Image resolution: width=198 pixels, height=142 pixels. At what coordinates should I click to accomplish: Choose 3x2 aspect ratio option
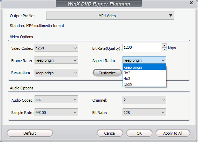pyautogui.click(x=144, y=73)
